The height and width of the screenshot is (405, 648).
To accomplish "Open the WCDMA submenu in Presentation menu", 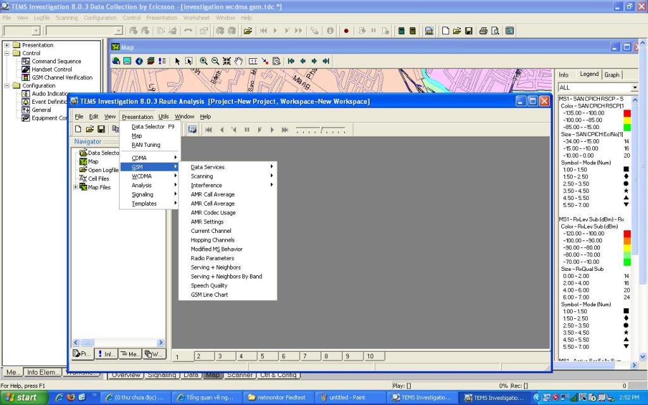I will 143,176.
